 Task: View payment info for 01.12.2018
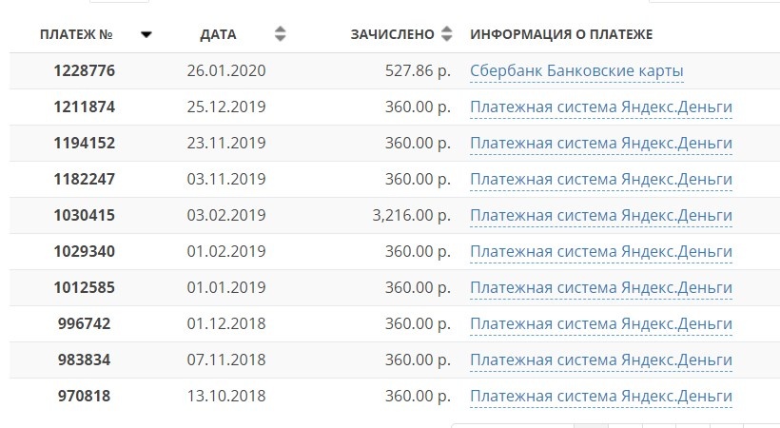(x=601, y=324)
